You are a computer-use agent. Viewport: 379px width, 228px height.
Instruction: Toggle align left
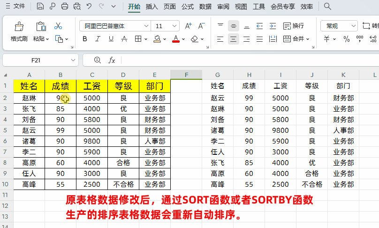tap(220, 38)
